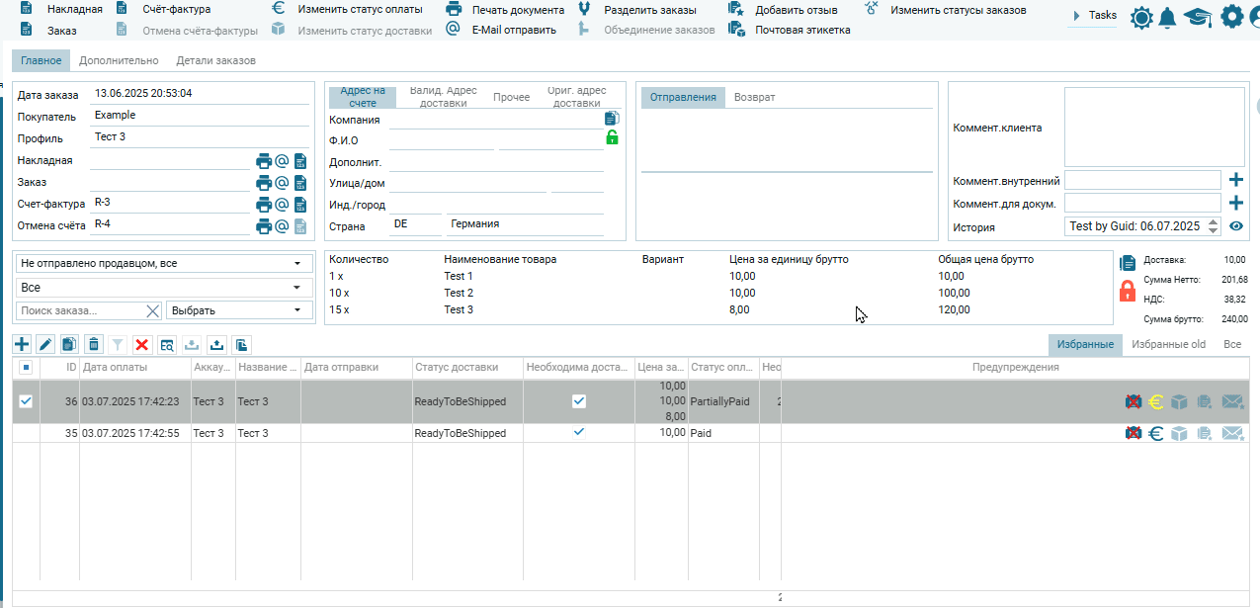Print the Счет-фактура R-3 document
This screenshot has height=608, width=1260.
pos(264,205)
